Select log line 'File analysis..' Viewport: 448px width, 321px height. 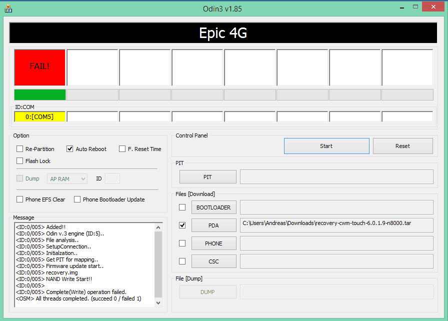click(x=47, y=240)
